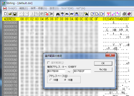
Task: Click the red MARK set marker icon
Action: pos(109,14)
